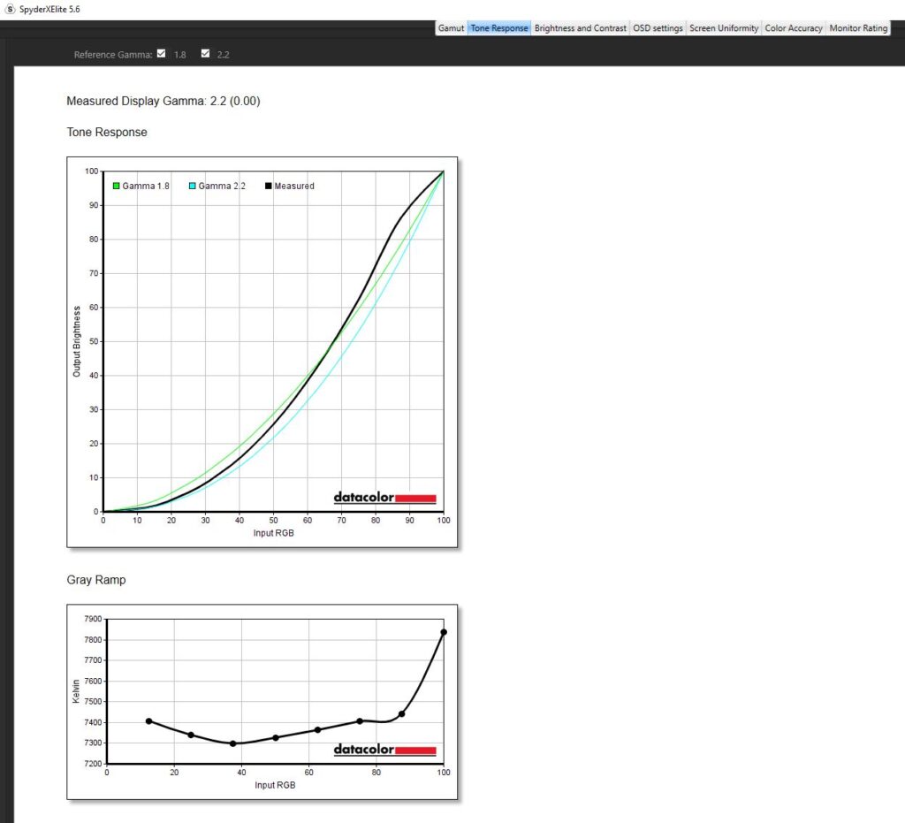
Task: Switch to the Gamut tab
Action: pos(451,28)
